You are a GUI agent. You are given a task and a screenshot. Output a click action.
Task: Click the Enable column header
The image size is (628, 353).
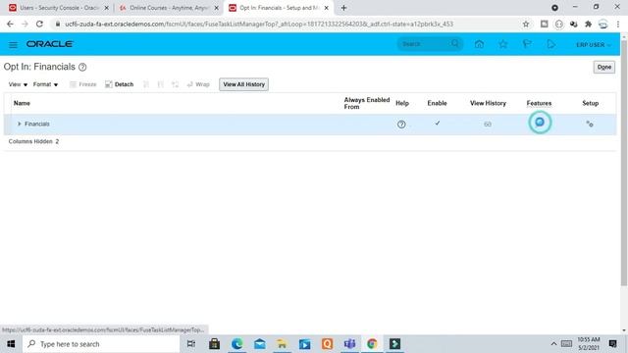pos(437,103)
